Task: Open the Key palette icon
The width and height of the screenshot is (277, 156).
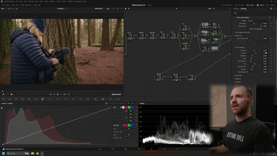Action: point(103,99)
